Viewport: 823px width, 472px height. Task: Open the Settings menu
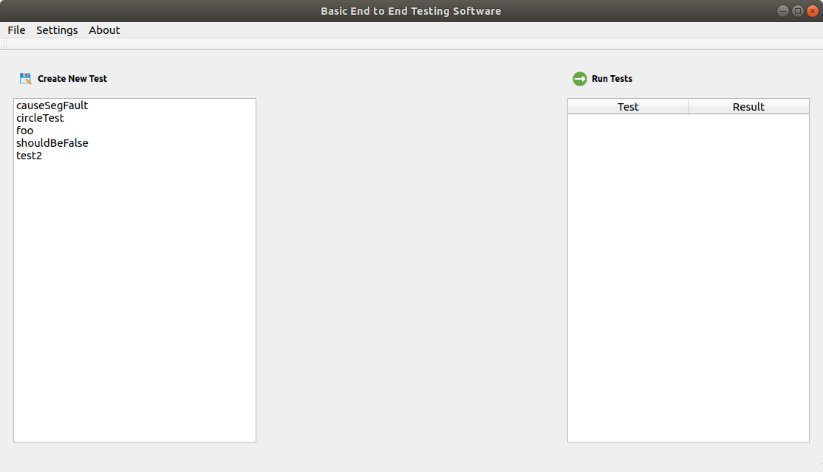point(57,30)
